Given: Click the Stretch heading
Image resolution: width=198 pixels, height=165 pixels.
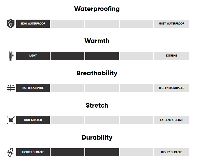Looking at the screenshot, I should 97,105.
